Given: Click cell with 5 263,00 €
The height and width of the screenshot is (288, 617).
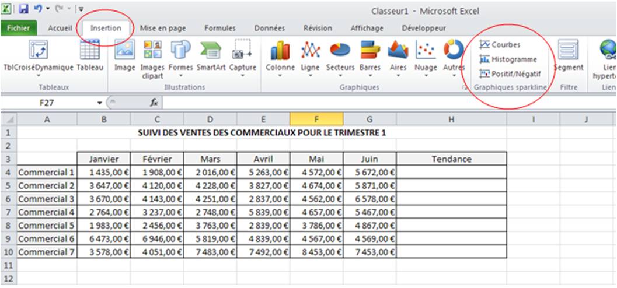Looking at the screenshot, I should click(x=263, y=172).
